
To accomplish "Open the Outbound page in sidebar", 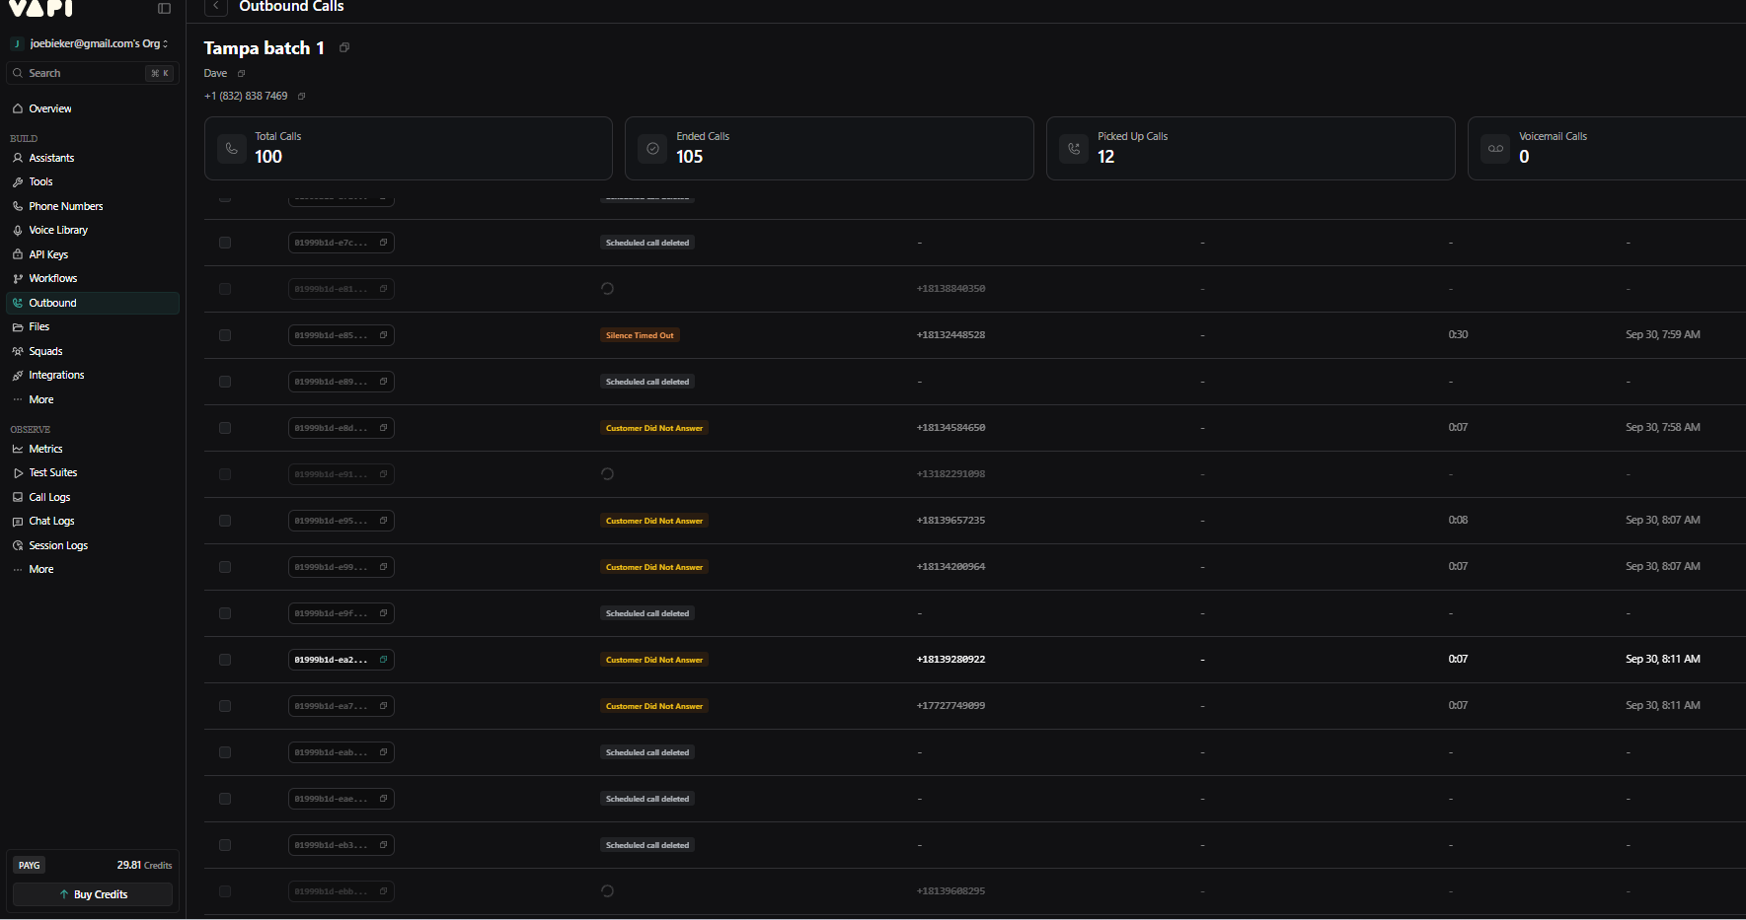I will (x=93, y=303).
